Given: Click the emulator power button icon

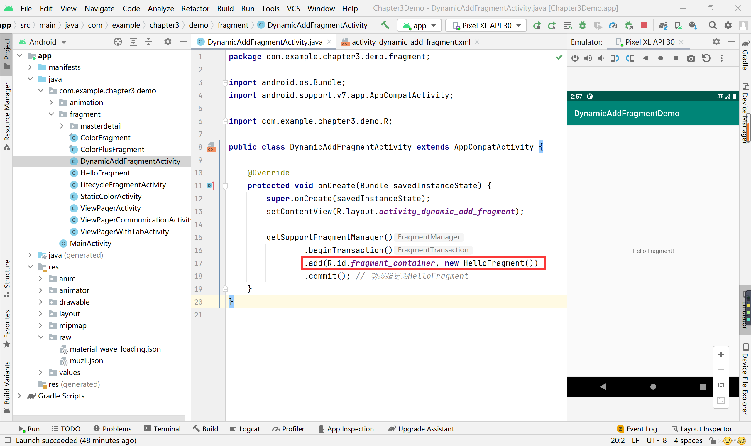Looking at the screenshot, I should coord(575,58).
